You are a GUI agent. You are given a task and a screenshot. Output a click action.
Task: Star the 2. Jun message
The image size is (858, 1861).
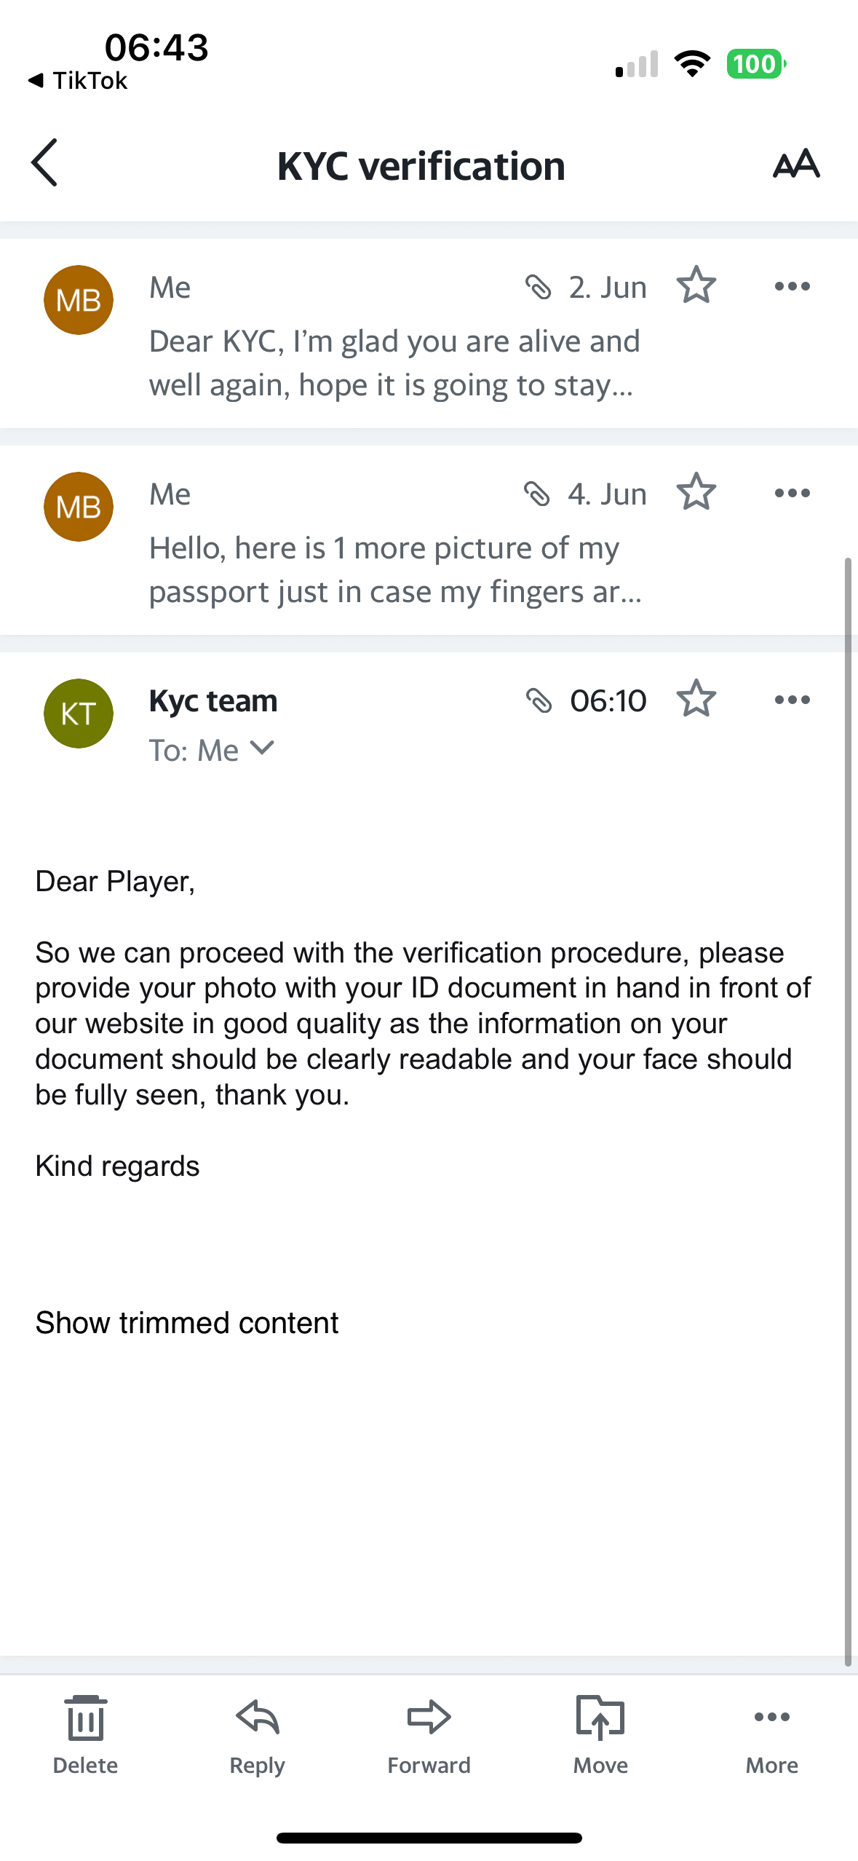coord(696,285)
